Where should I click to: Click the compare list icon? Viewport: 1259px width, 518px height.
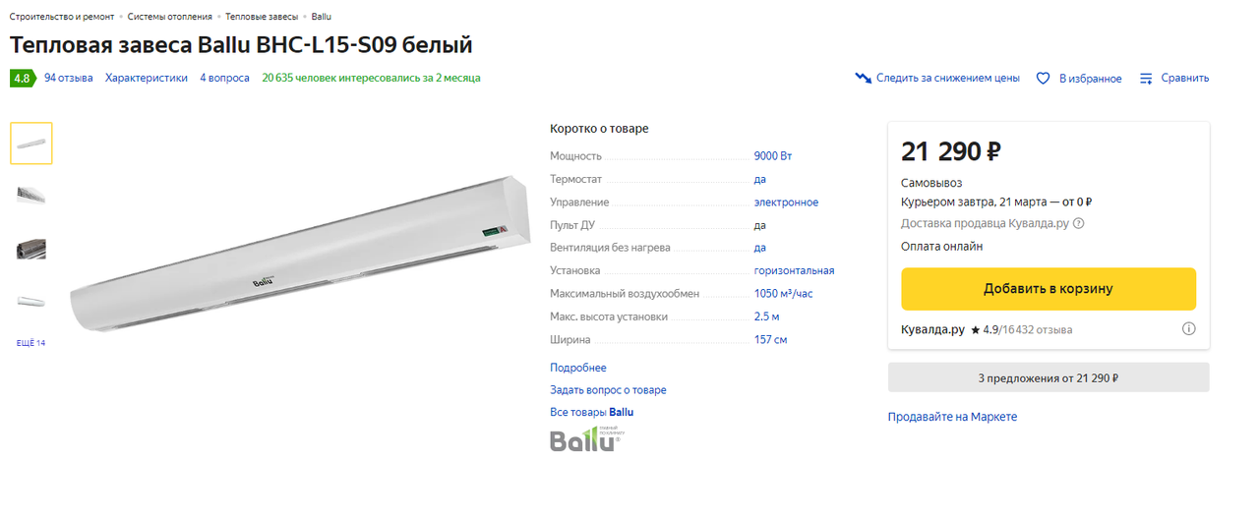1146,79
